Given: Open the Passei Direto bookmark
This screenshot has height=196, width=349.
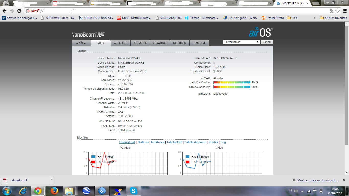Looking at the screenshot, I should (x=273, y=18).
